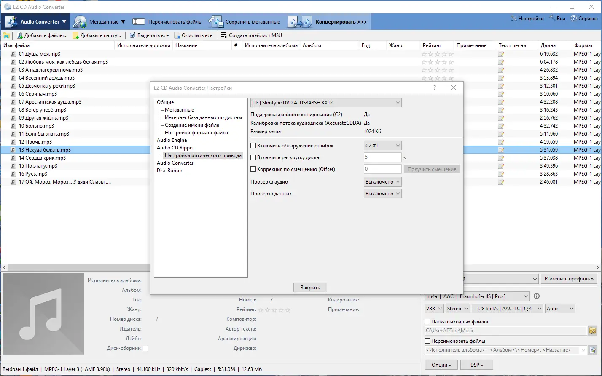The width and height of the screenshot is (602, 376).
Task: Toggle the Диск-сборник checkbox
Action: pyautogui.click(x=146, y=348)
